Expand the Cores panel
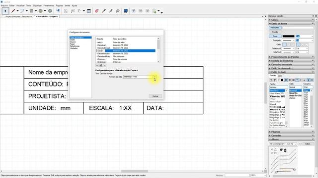This screenshot has height=178, width=318. (291, 20)
